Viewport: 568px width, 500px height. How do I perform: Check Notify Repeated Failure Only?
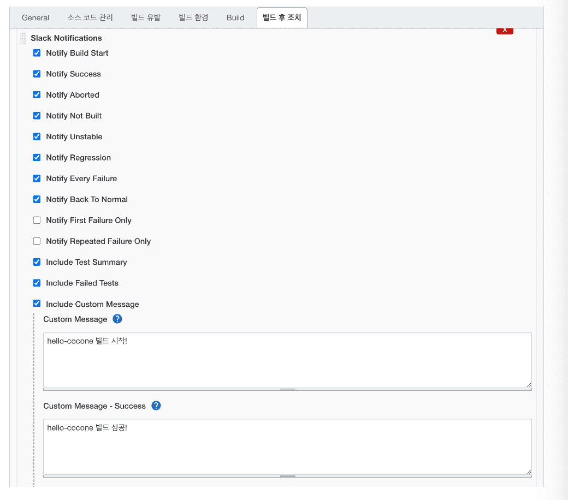(x=37, y=241)
